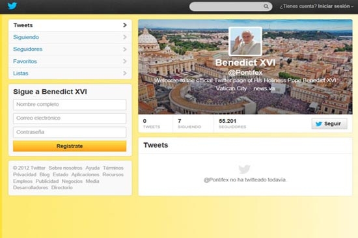Open the Iniciar sesión dropdown
Viewport: 358px width, 238px height.
pyautogui.click(x=336, y=7)
